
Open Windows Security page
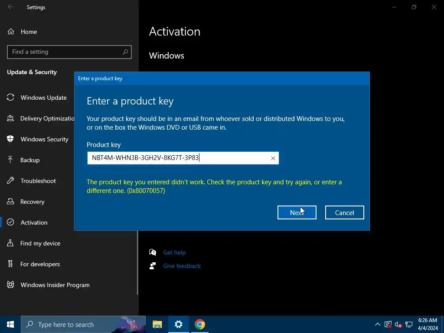(45, 139)
